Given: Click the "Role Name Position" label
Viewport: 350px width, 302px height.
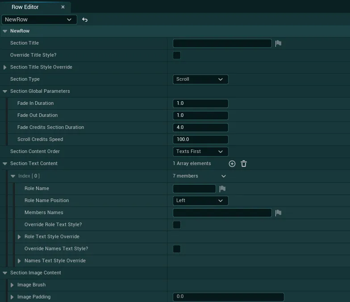Looking at the screenshot, I should 46,201.
